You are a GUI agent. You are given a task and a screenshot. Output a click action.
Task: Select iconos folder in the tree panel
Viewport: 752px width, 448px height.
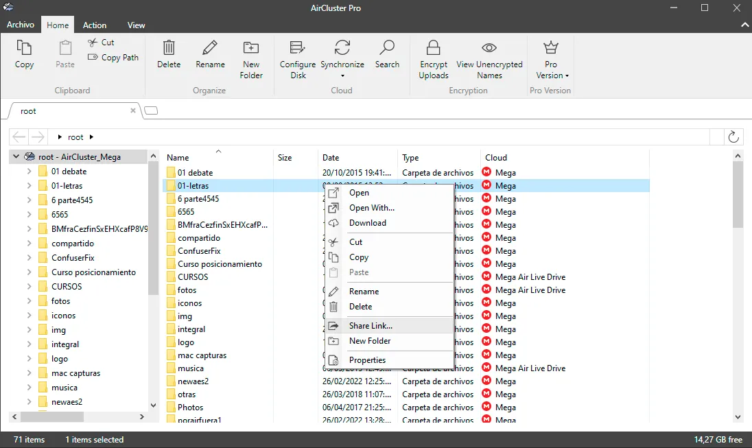(x=63, y=315)
